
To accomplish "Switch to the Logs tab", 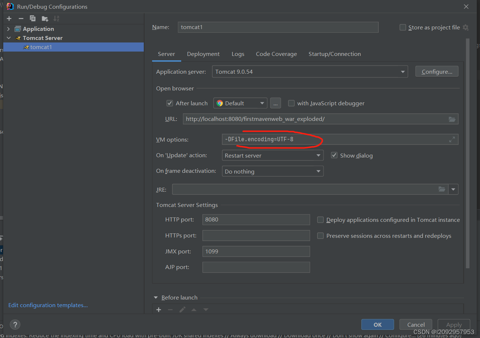I will pos(238,54).
